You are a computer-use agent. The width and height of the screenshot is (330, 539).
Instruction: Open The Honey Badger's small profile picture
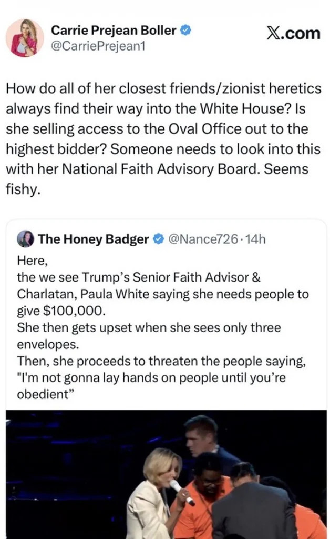[x=26, y=239]
